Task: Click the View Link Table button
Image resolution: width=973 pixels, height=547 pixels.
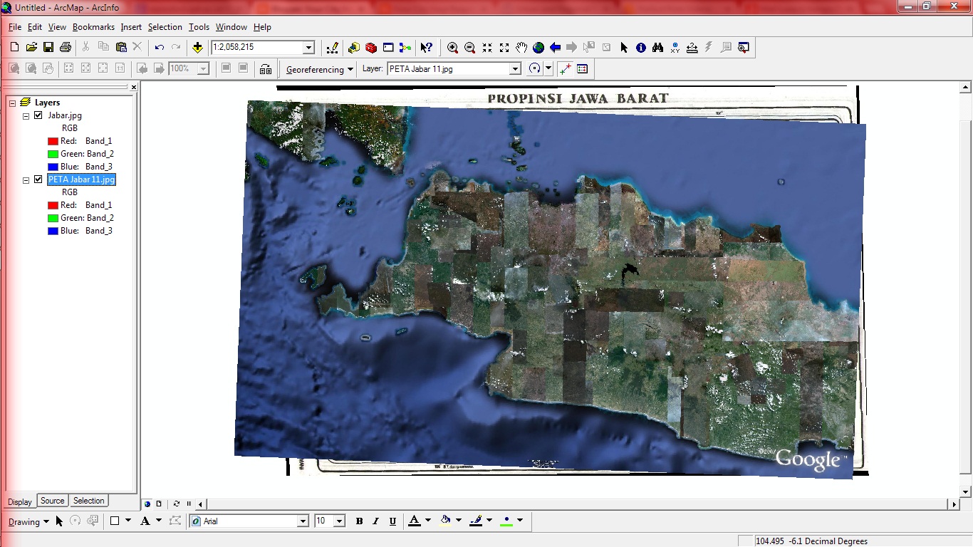Action: pos(582,68)
